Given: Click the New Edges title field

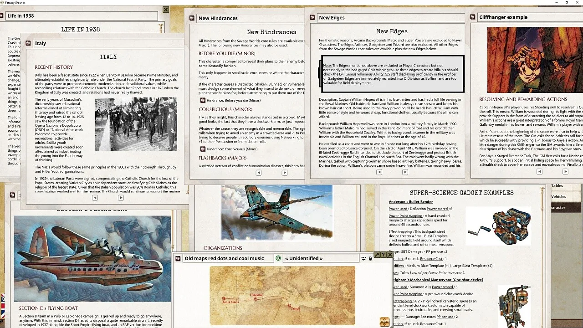Looking at the screenshot, I should tap(390, 18).
